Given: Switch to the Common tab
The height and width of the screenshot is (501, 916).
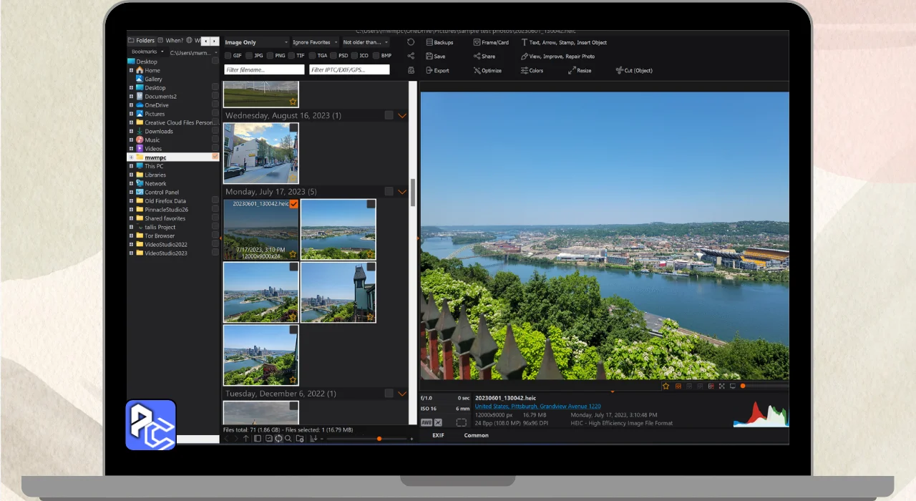Looking at the screenshot, I should click(476, 435).
